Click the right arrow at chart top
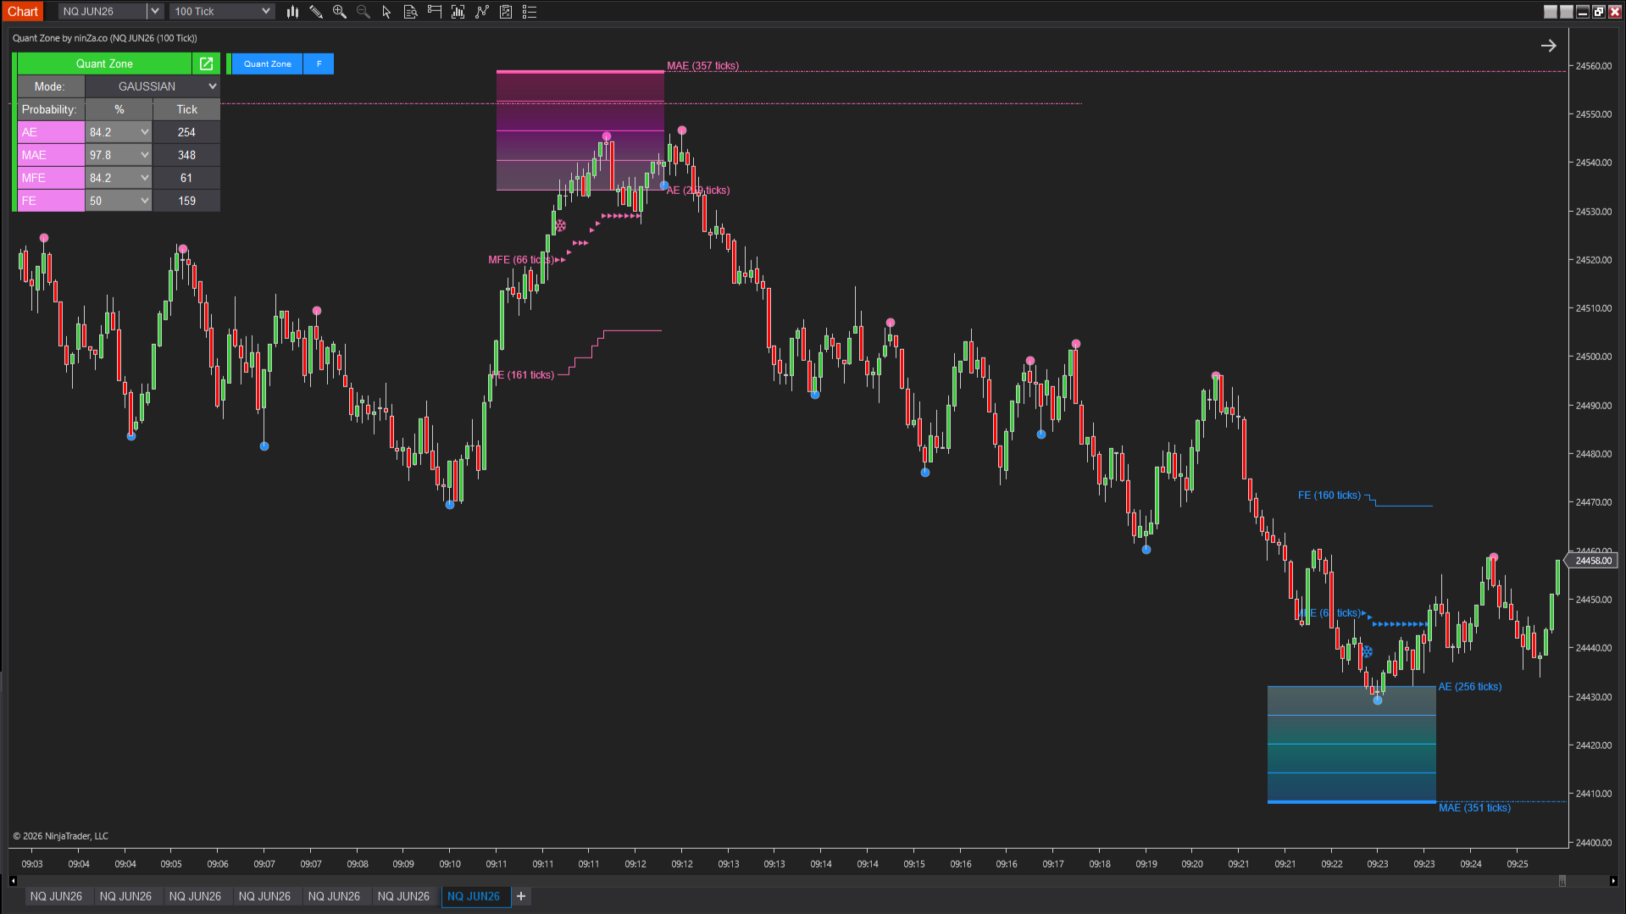1626x914 pixels. pos(1548,46)
